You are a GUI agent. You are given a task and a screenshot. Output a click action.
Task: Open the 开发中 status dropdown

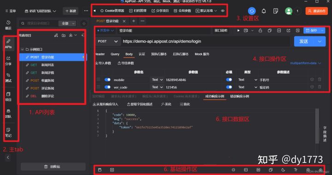pyautogui.click(x=106, y=31)
